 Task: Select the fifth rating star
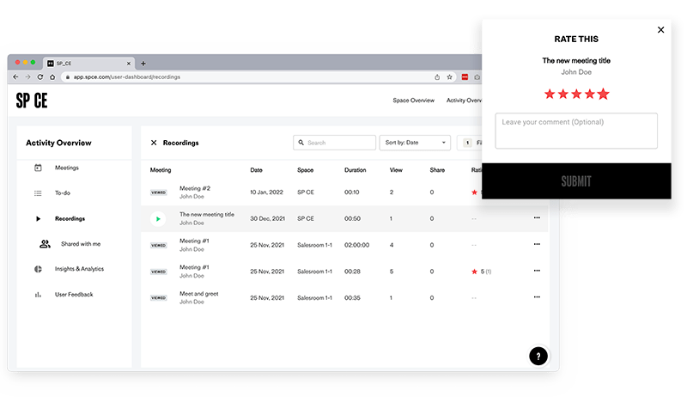pyautogui.click(x=603, y=94)
